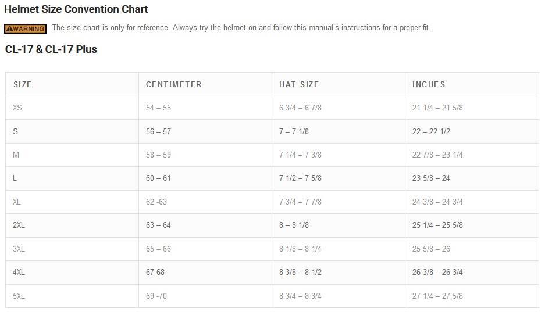Select the M size row label
The width and height of the screenshot is (545, 315).
[16, 155]
